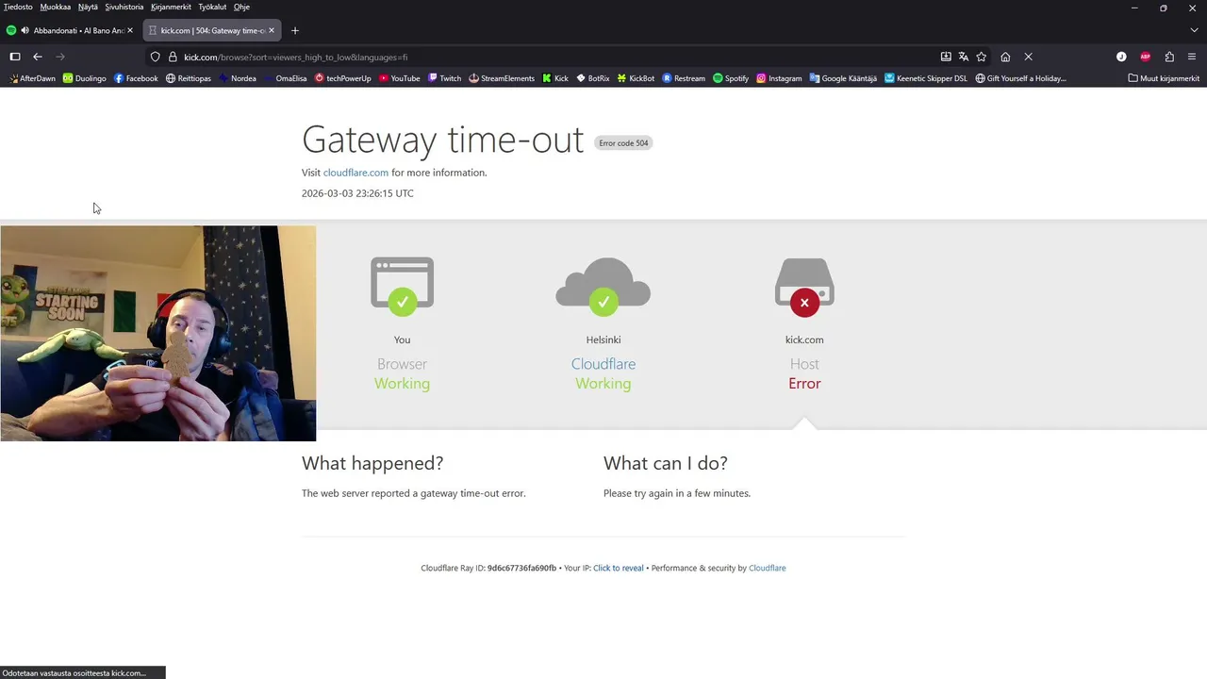Screen dimensions: 1207x679
Task: Click the browser window icon above You
Action: tap(403, 286)
